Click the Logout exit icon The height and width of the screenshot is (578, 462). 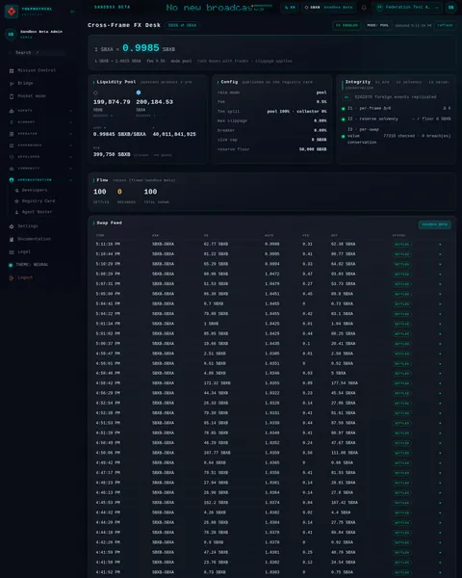[12, 278]
